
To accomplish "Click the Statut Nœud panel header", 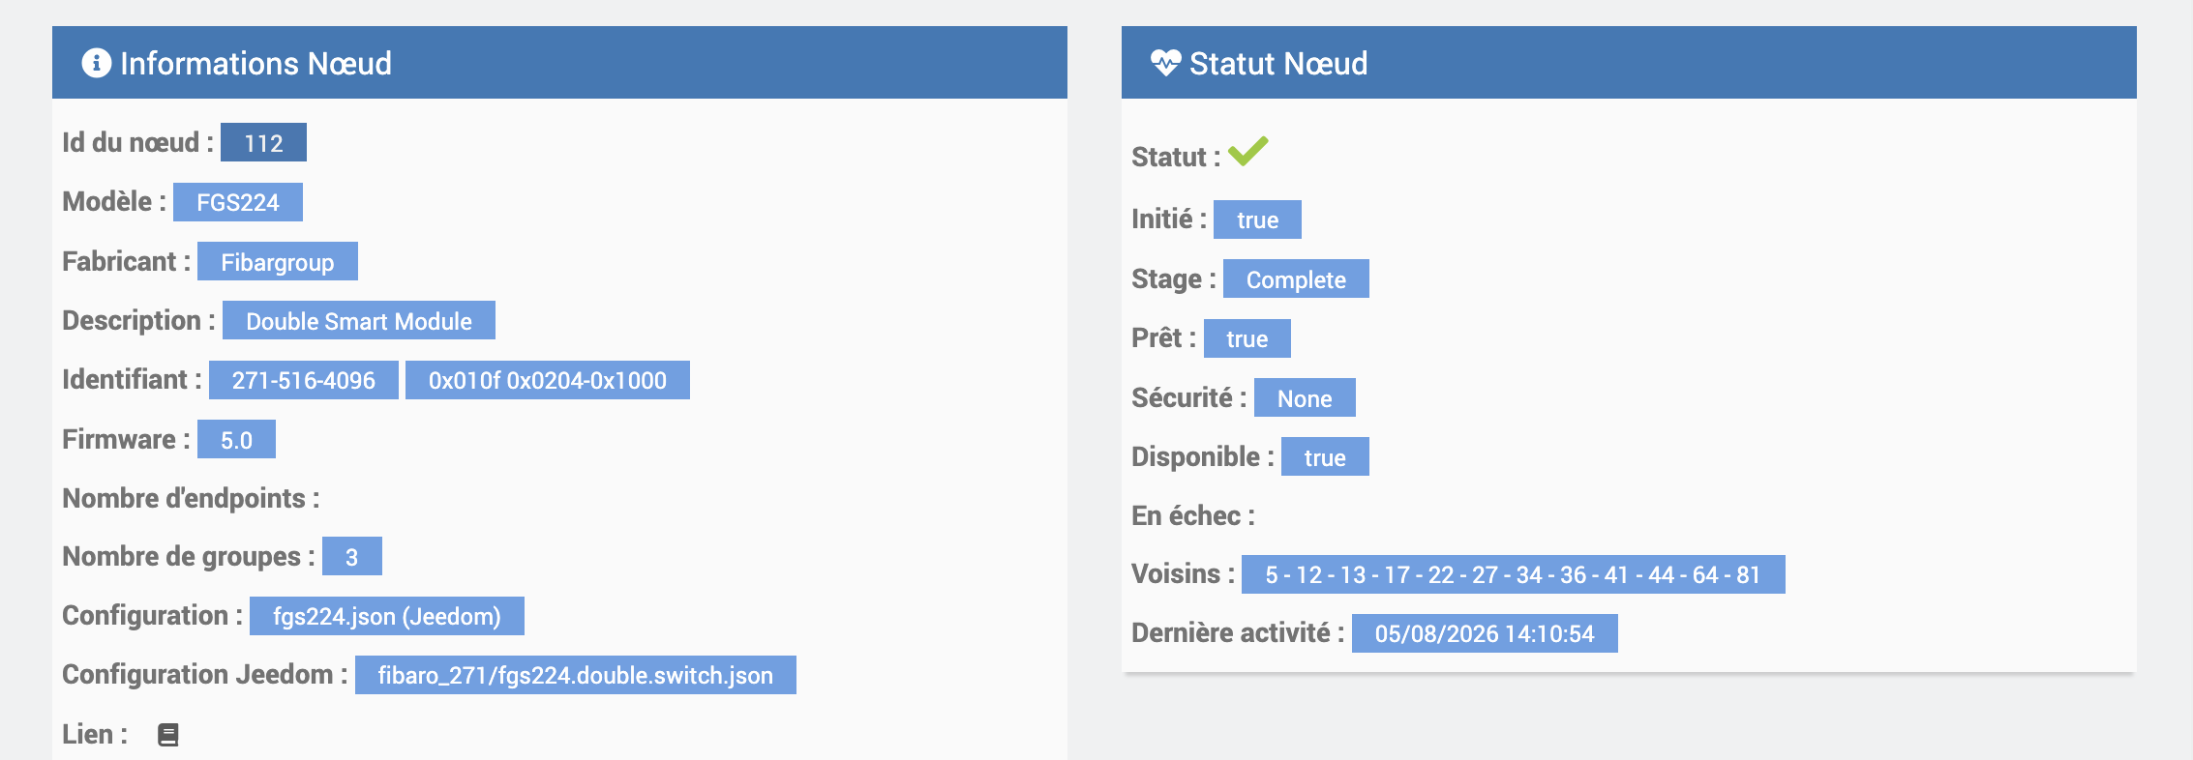I will (1629, 63).
